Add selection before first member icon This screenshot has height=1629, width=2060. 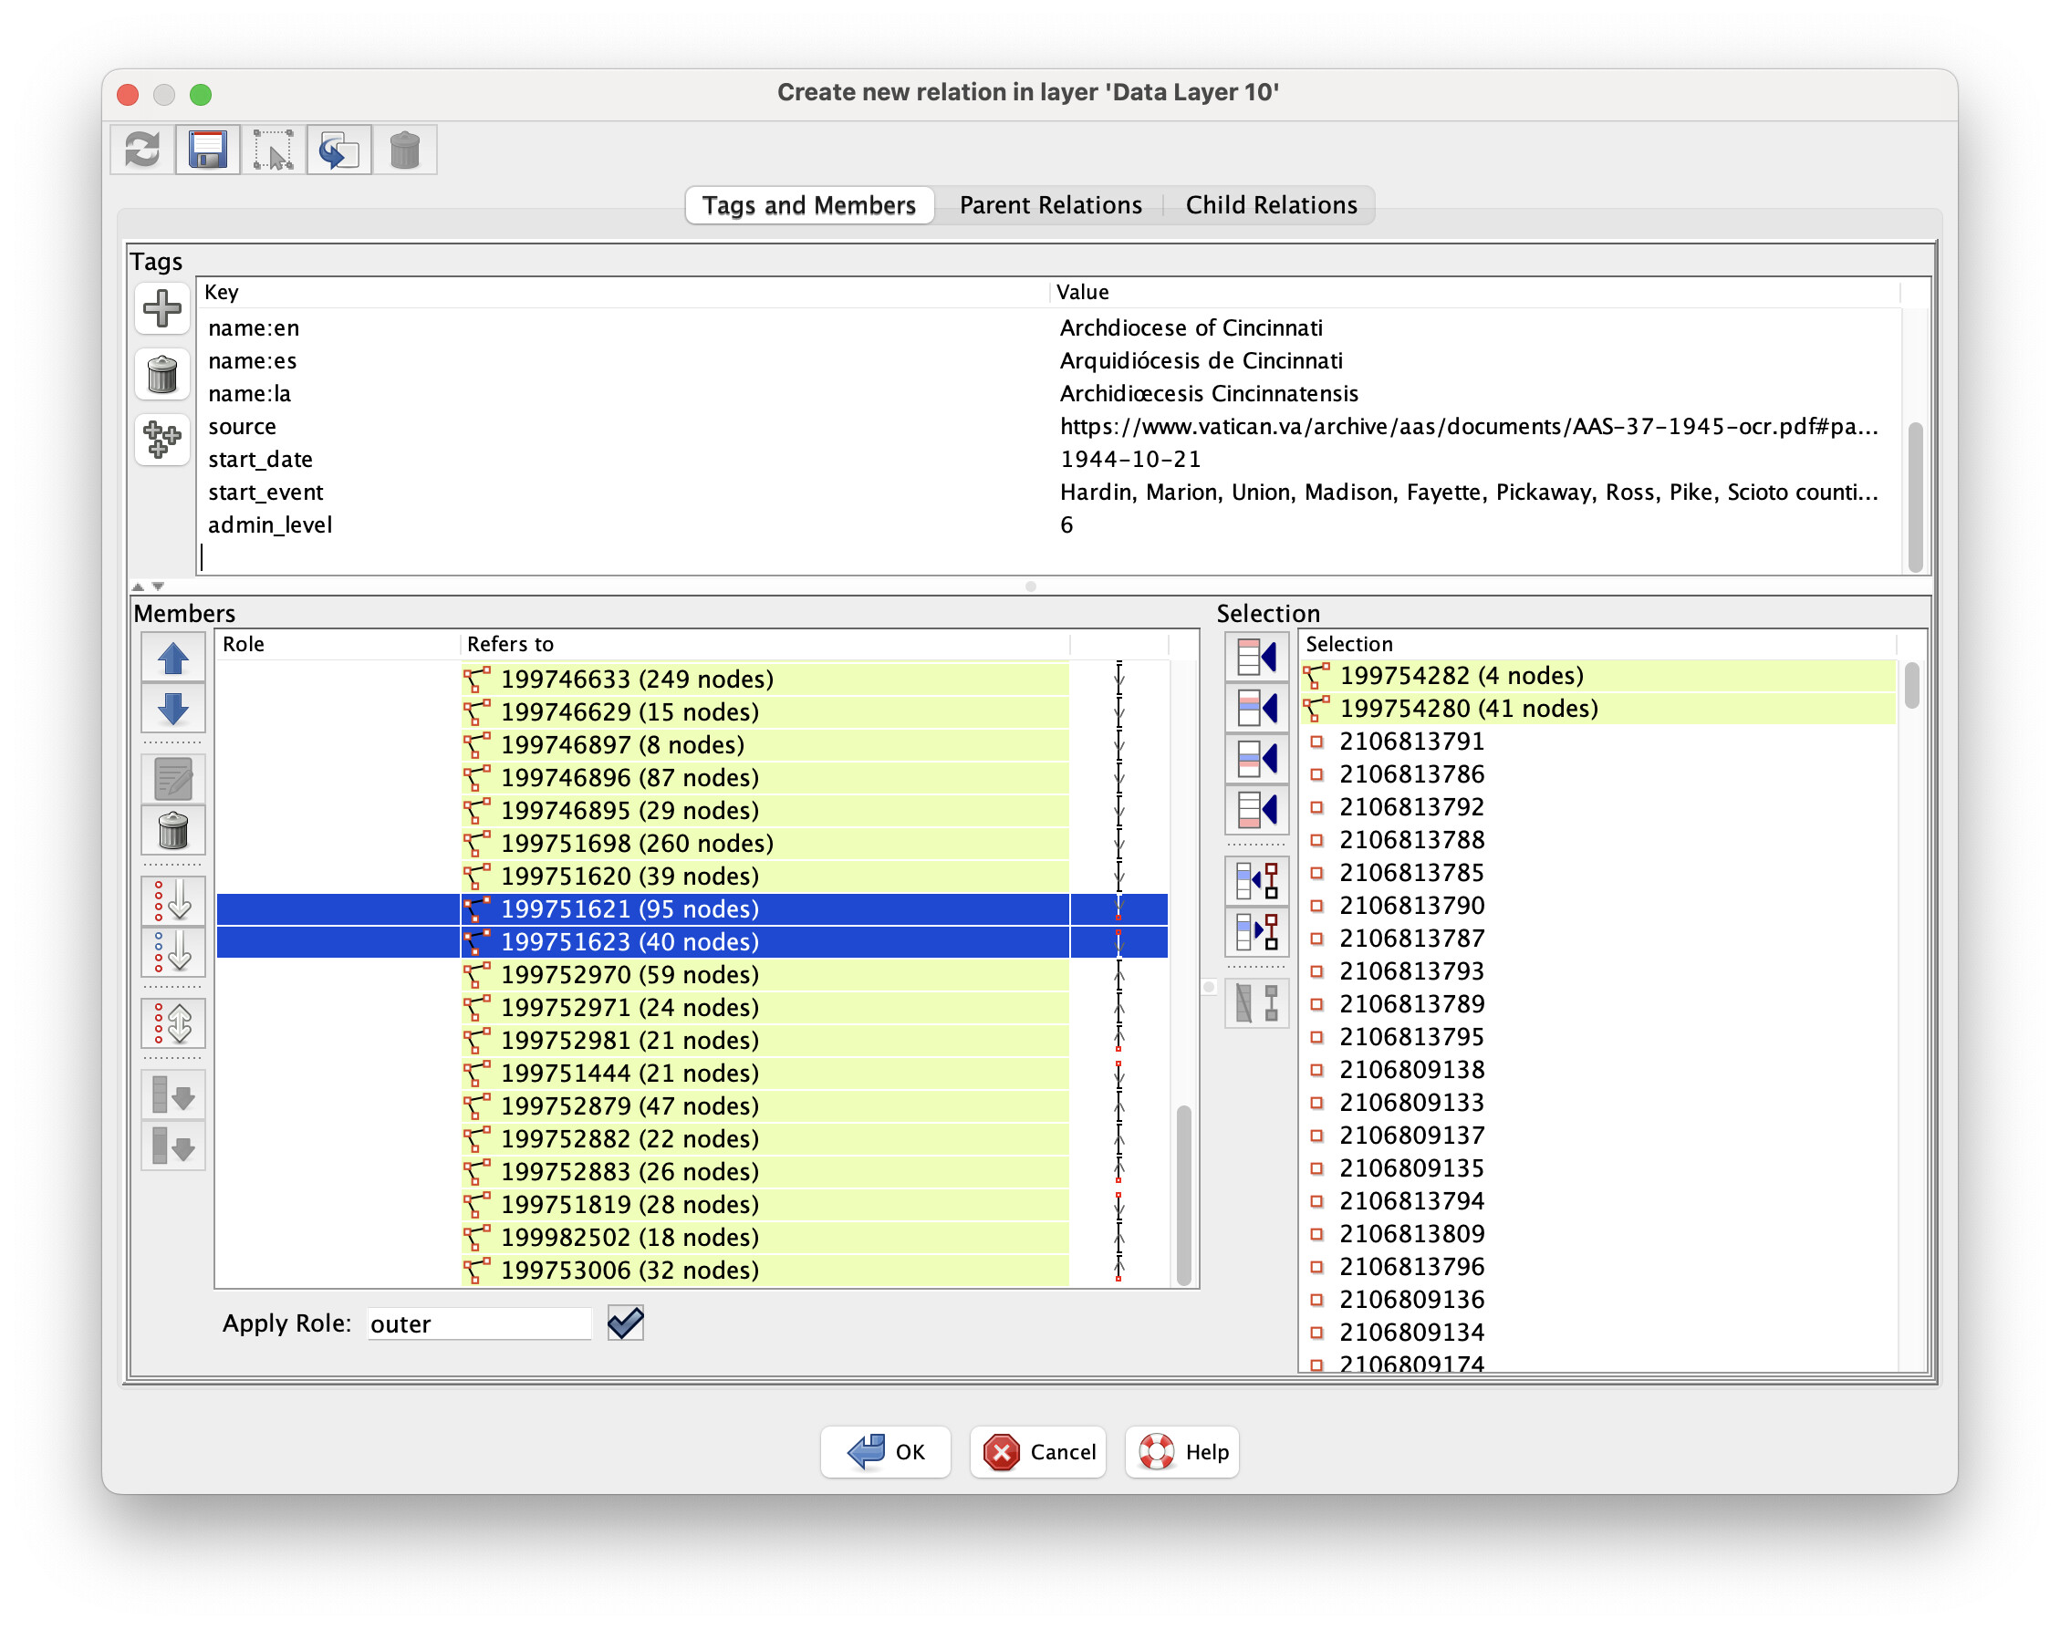[1256, 657]
